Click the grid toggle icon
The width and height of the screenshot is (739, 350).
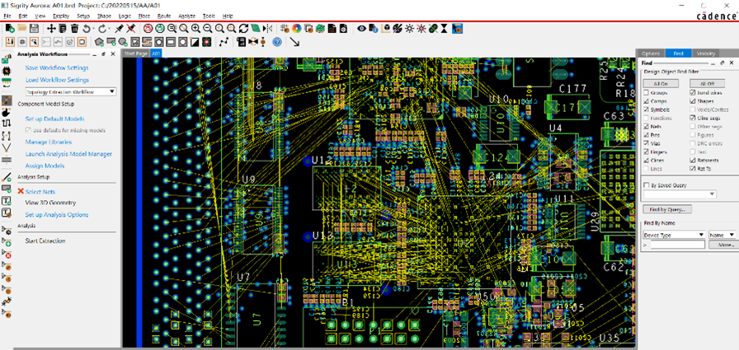coord(285,28)
